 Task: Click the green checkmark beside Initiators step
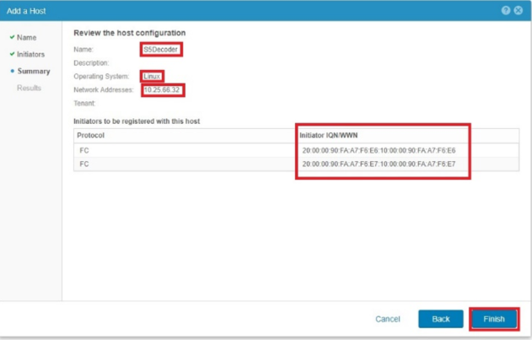pyautogui.click(x=12, y=54)
